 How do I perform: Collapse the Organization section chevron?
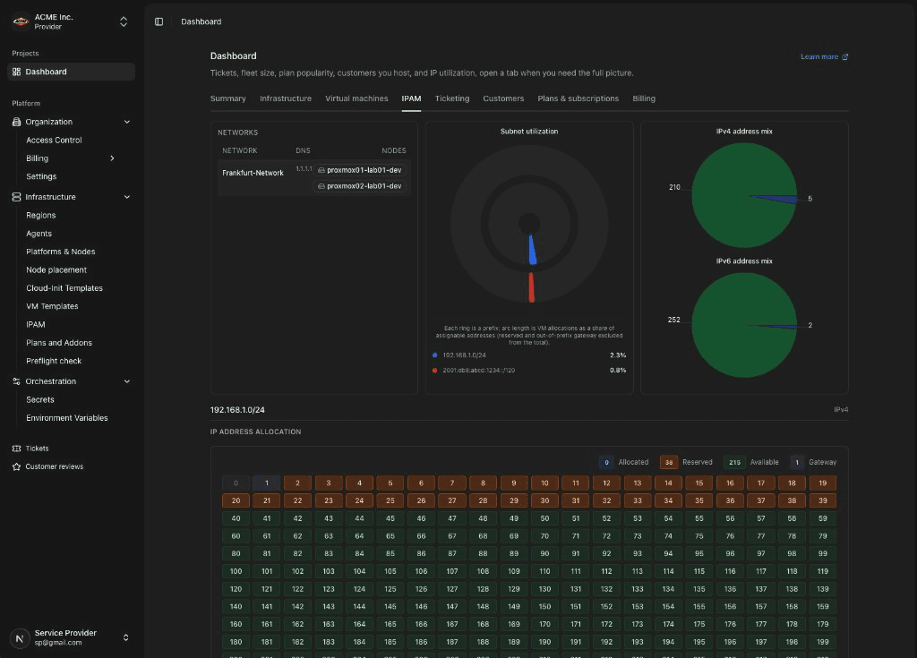[x=127, y=122]
